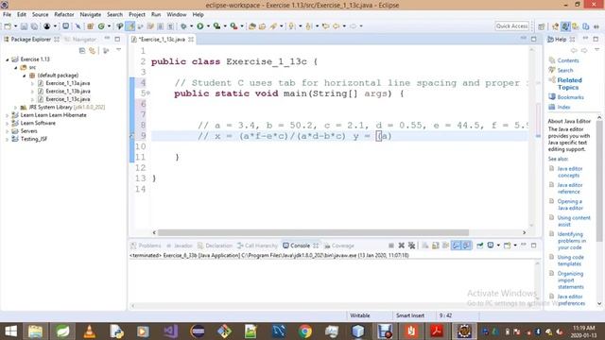Open the Project menu
605x340 pixels.
click(137, 15)
